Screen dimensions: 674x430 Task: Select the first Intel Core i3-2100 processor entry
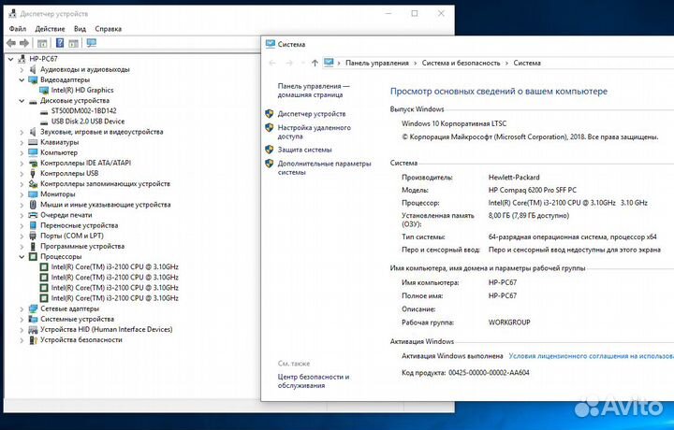pyautogui.click(x=114, y=267)
